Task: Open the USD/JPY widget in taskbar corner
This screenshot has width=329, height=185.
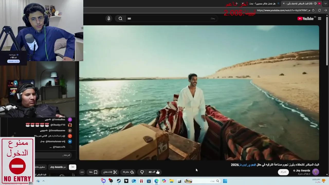Action: click(x=318, y=181)
